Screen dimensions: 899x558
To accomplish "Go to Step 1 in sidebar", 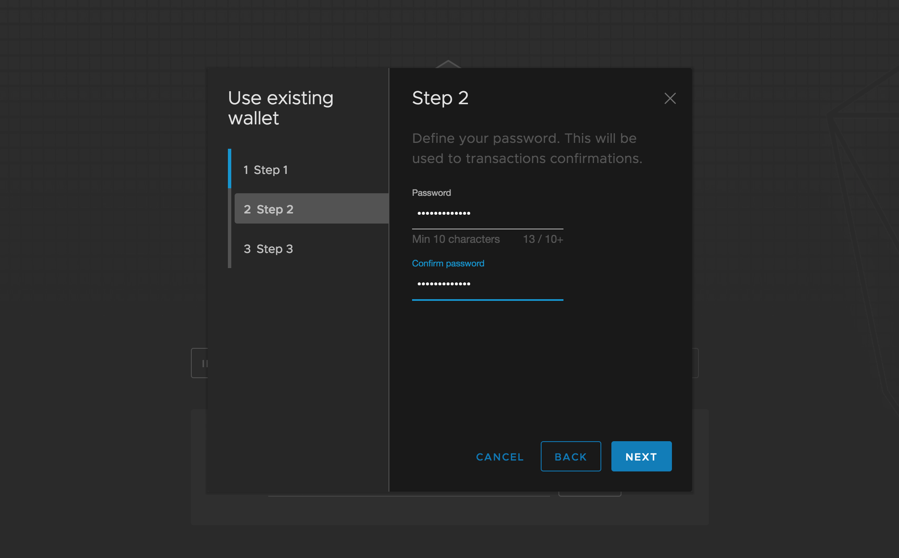I will (311, 170).
